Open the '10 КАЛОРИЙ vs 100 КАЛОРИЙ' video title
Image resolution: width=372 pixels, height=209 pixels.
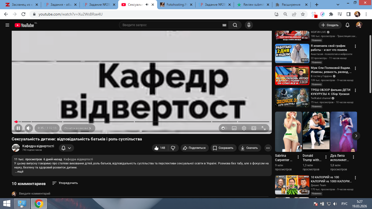coord(331,179)
